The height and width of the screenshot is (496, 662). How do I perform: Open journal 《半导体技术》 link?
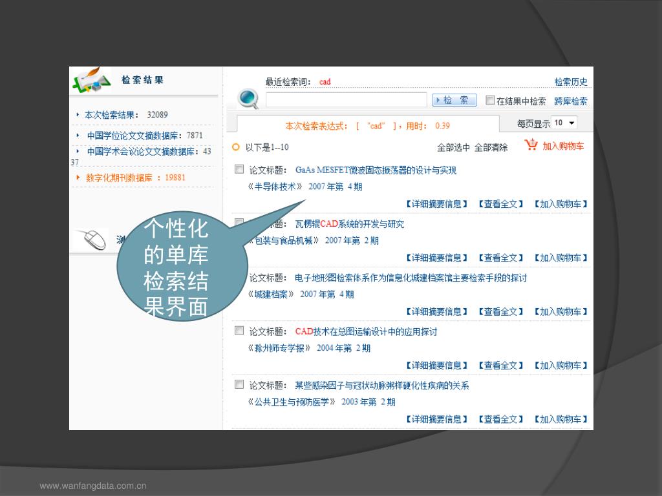[275, 187]
